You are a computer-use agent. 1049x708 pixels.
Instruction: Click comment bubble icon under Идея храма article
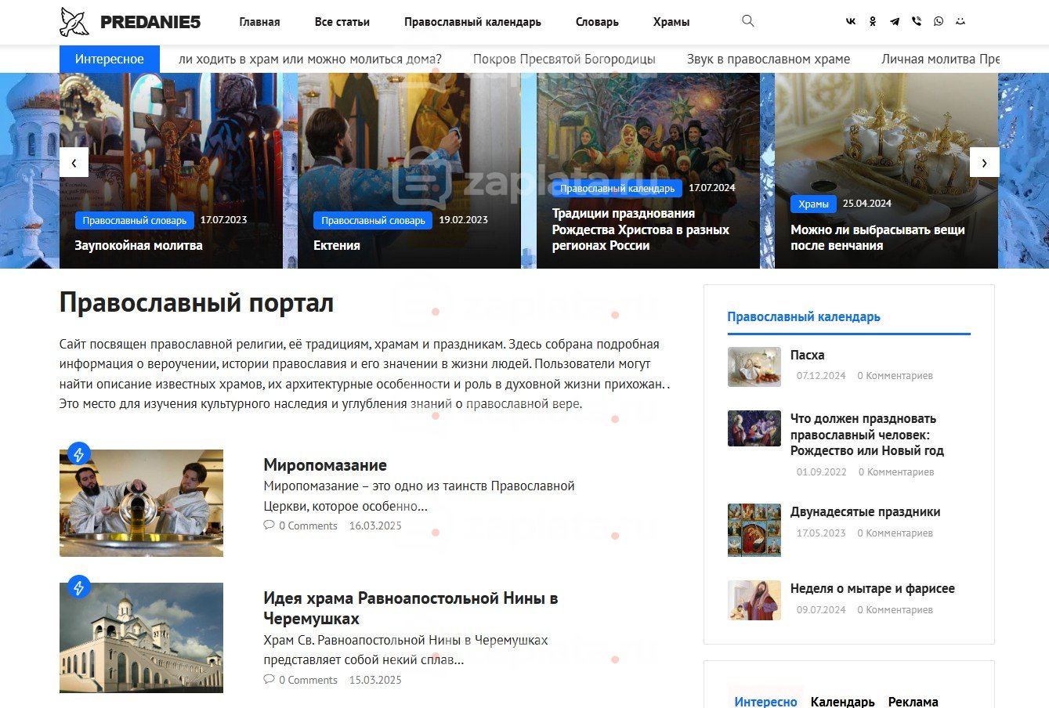click(269, 680)
